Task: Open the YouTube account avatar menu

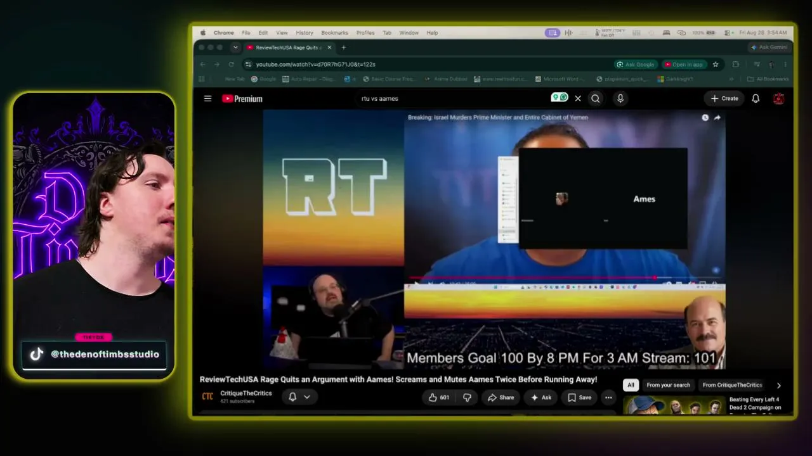Action: pyautogui.click(x=779, y=98)
